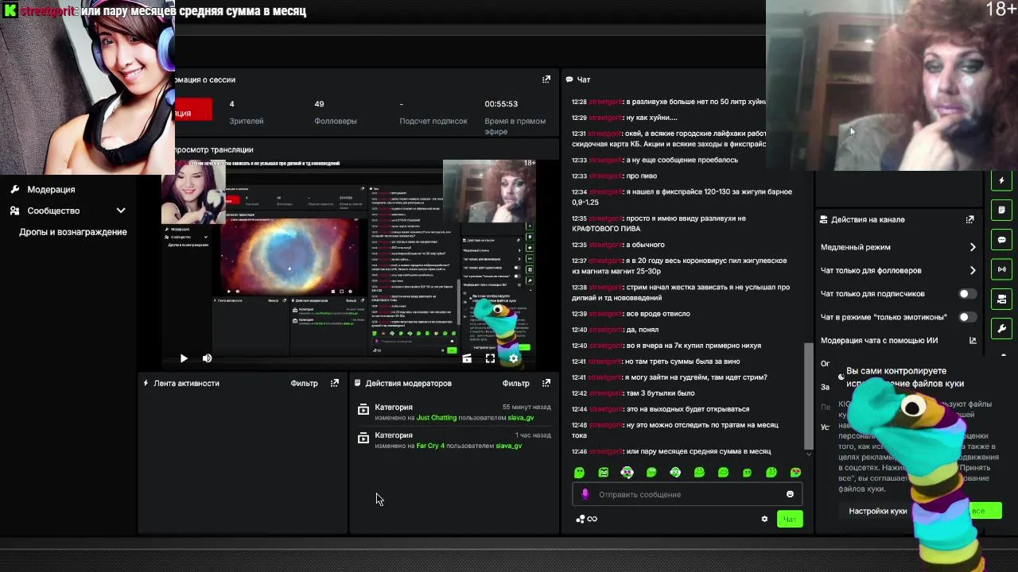The image size is (1018, 572).
Task: Click the Kick logo in the corner
Action: (10, 10)
